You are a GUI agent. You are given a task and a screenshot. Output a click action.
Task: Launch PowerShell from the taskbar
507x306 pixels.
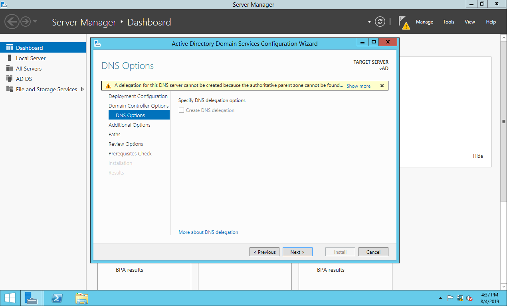coord(57,298)
